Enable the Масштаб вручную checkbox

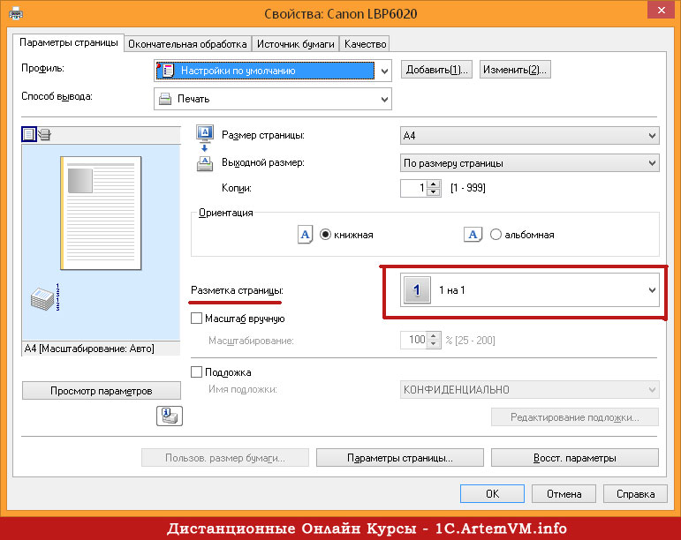coord(197,319)
